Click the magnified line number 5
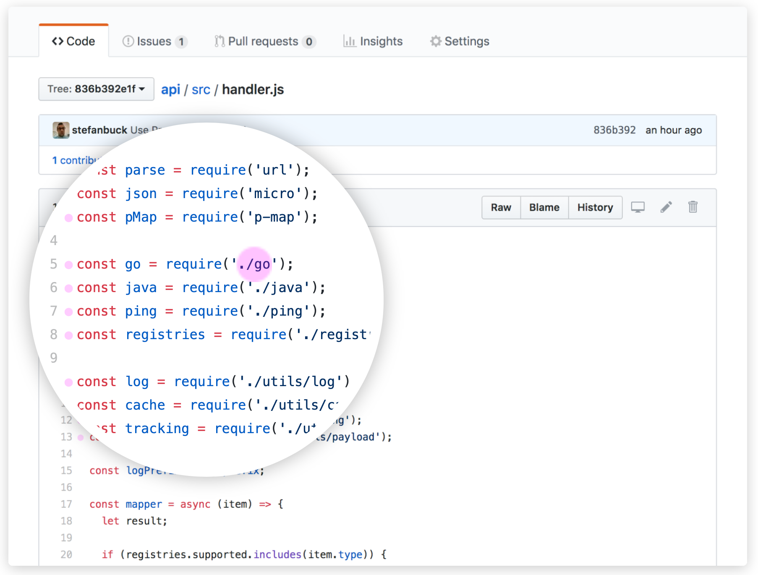Viewport: 758px width, 575px height. pyautogui.click(x=54, y=264)
